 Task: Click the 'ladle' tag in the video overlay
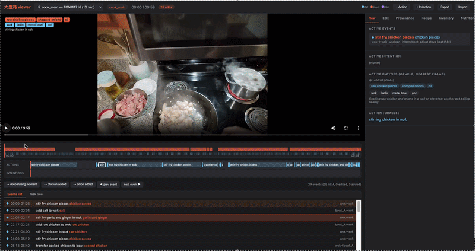(20, 25)
